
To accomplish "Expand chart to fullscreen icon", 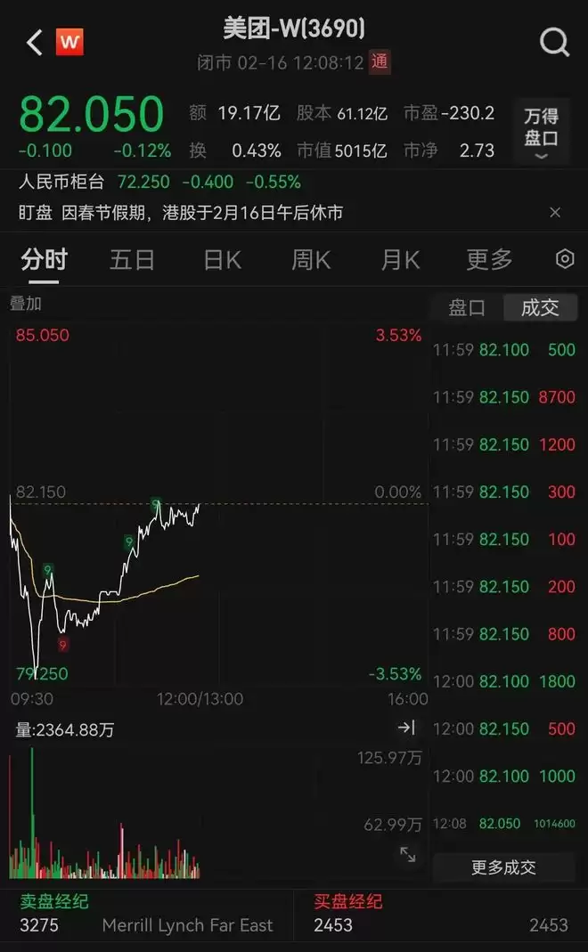I will (x=408, y=854).
